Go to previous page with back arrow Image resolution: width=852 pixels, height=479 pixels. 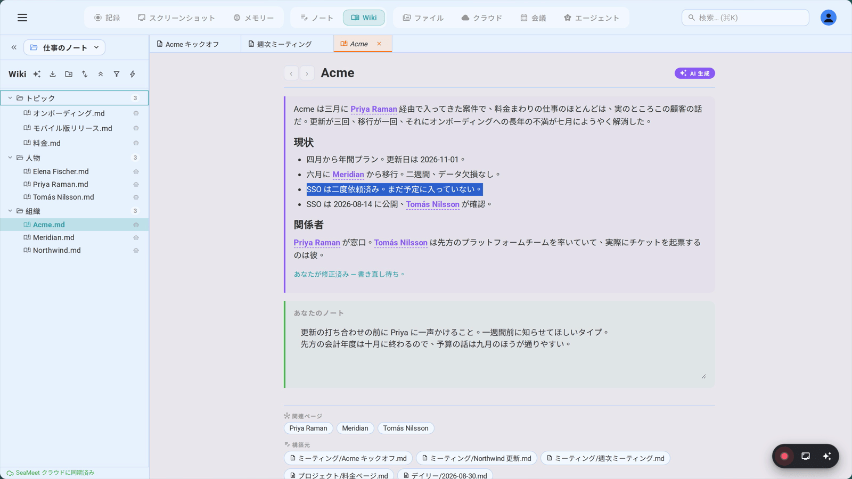point(291,73)
